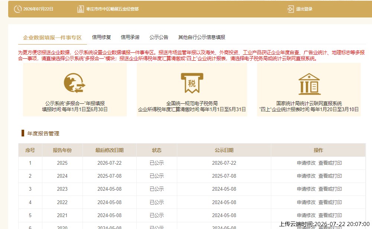
Task: Open 国家统计局统计云联网直报系统 card label
Action: tap(309, 103)
